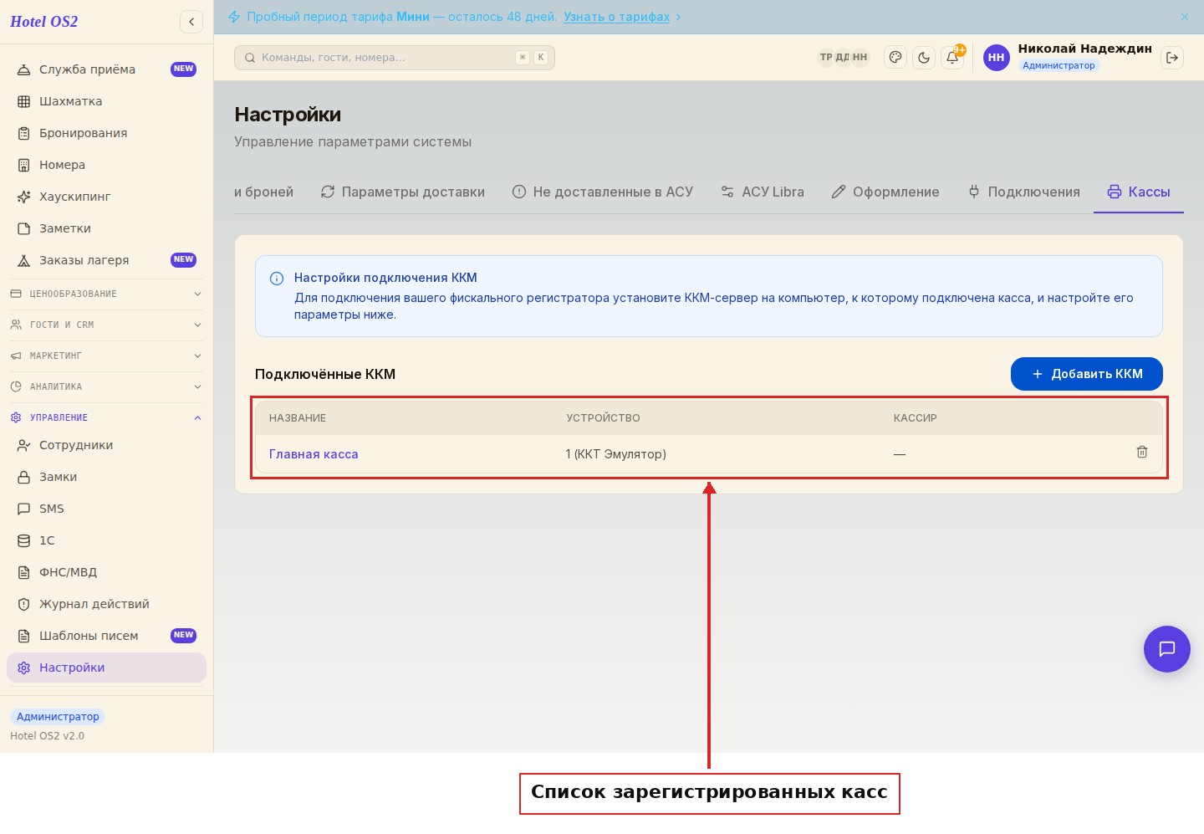
Task: Expand the Ценообразование group
Action: (x=106, y=294)
